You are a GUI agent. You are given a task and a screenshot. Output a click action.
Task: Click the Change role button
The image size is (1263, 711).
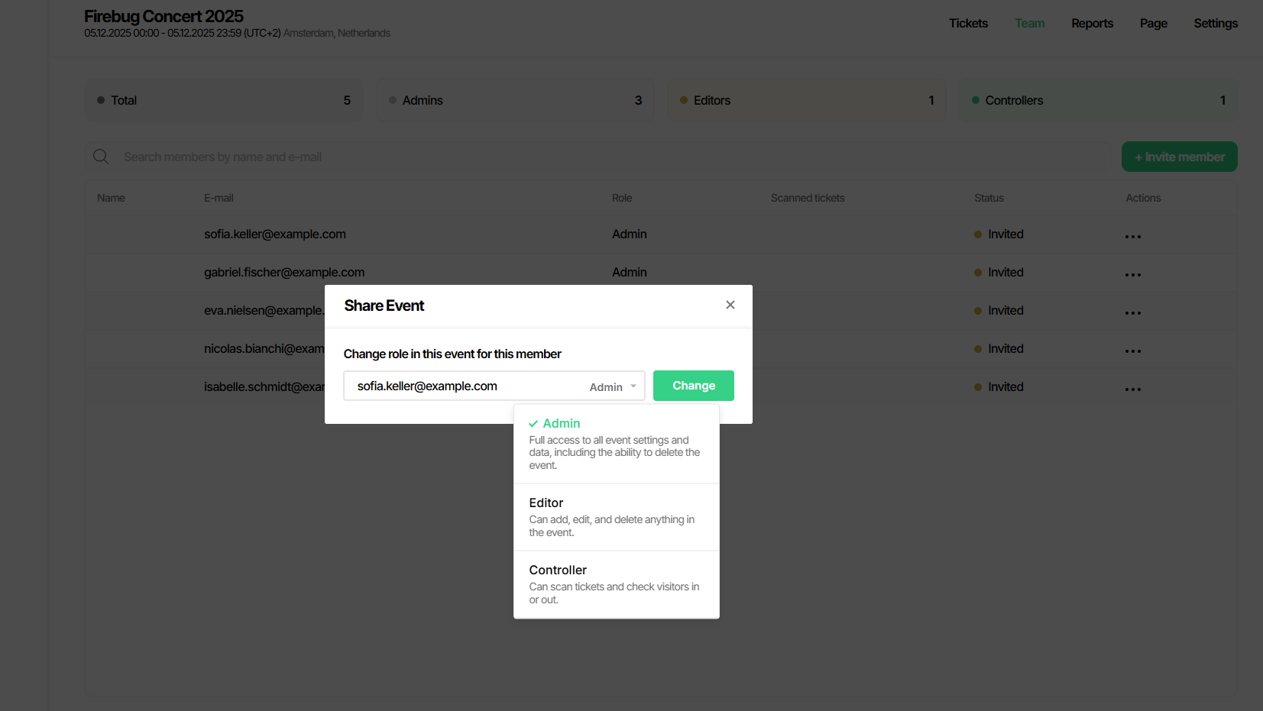[693, 386]
